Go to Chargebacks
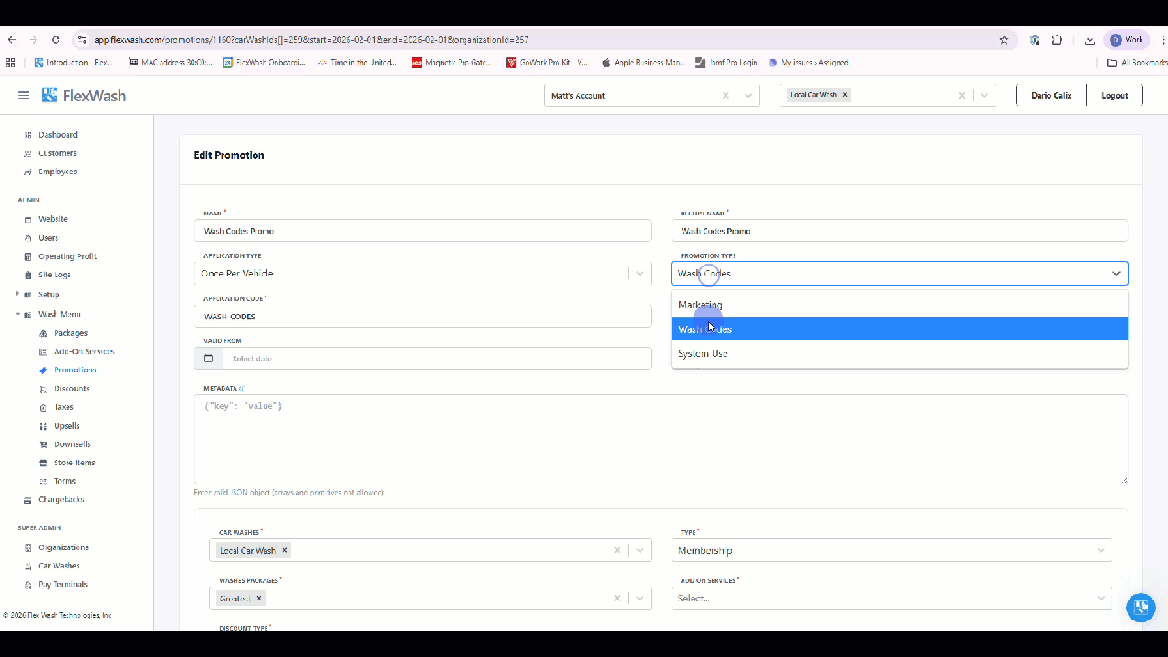Image resolution: width=1168 pixels, height=657 pixels. click(x=61, y=500)
